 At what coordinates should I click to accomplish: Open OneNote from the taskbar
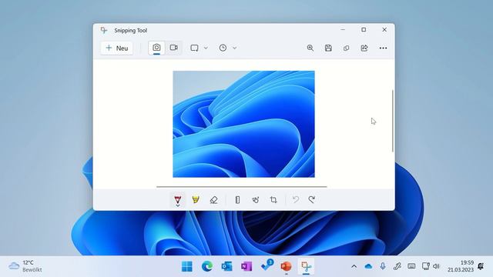tap(246, 267)
